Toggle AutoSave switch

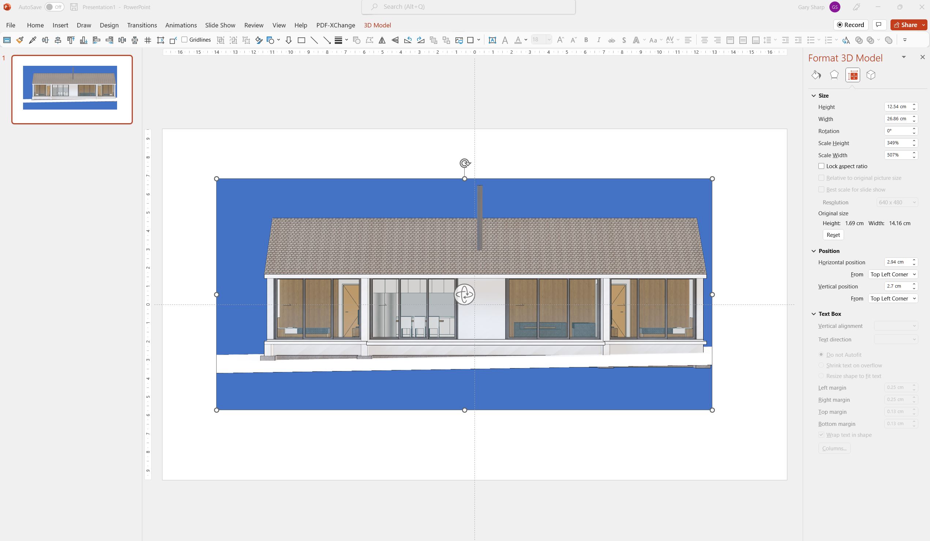pyautogui.click(x=54, y=7)
